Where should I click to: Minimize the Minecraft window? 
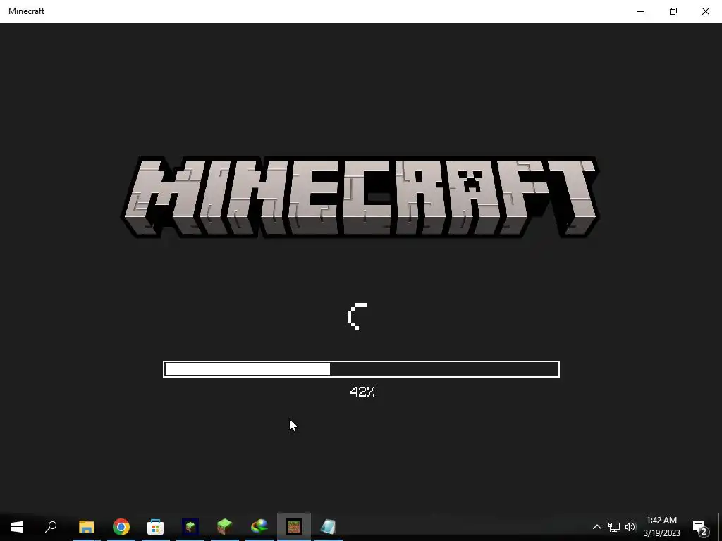coord(641,11)
